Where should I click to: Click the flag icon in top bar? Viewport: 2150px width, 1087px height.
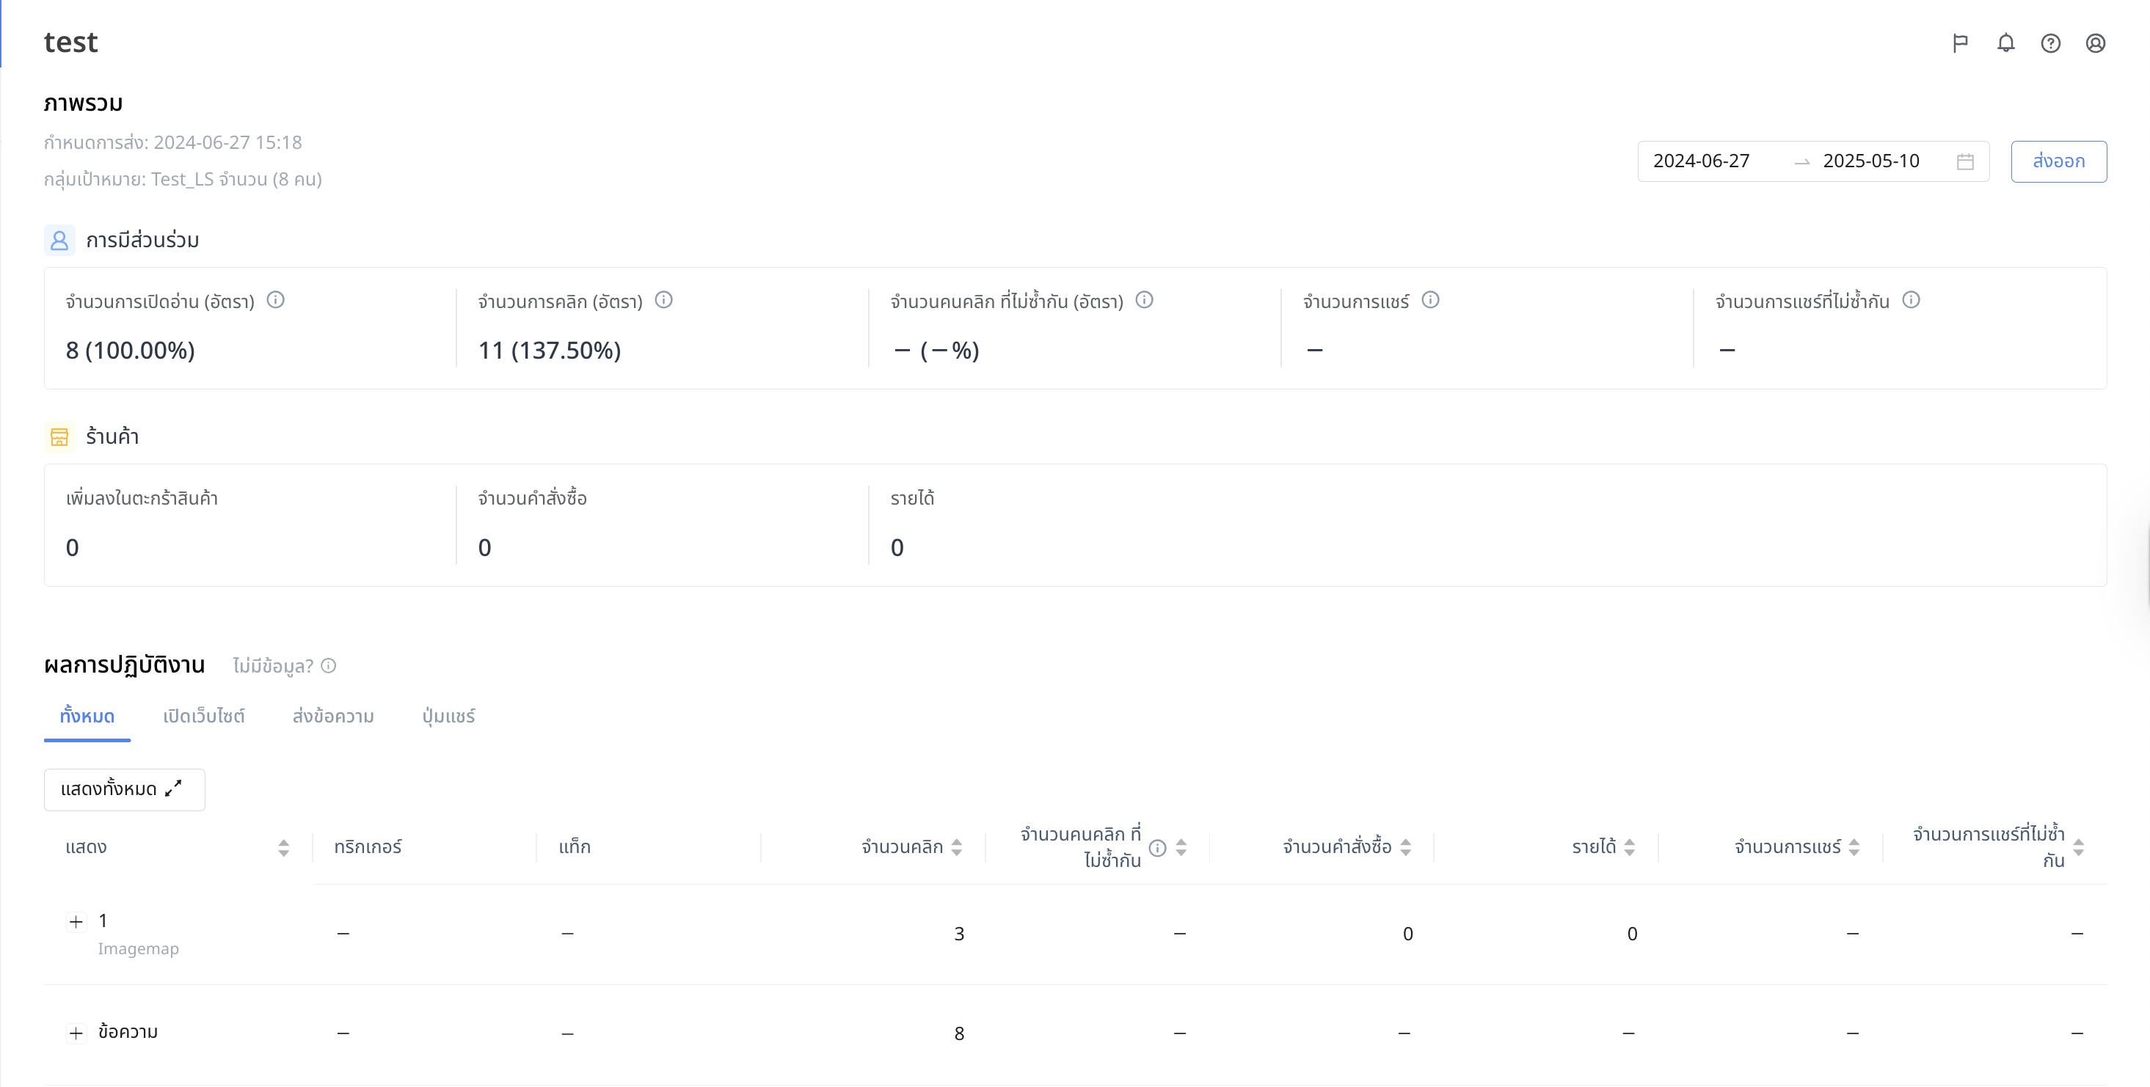tap(1961, 43)
